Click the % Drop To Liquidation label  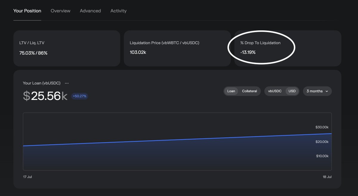pyautogui.click(x=260, y=43)
